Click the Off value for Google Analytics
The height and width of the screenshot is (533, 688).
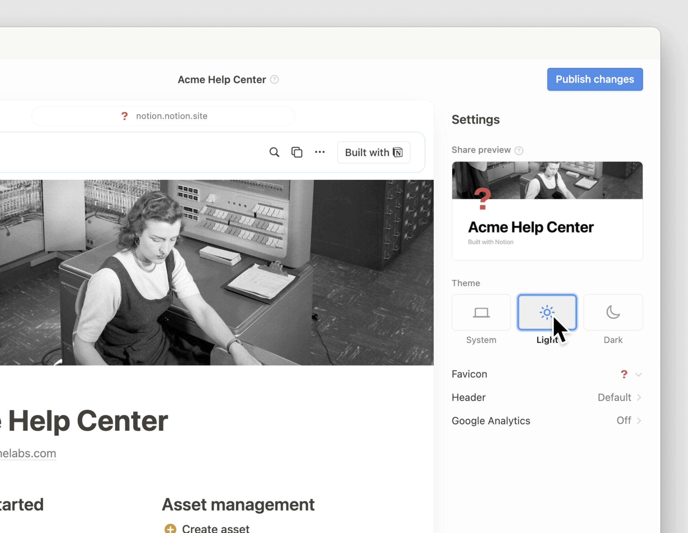point(624,421)
